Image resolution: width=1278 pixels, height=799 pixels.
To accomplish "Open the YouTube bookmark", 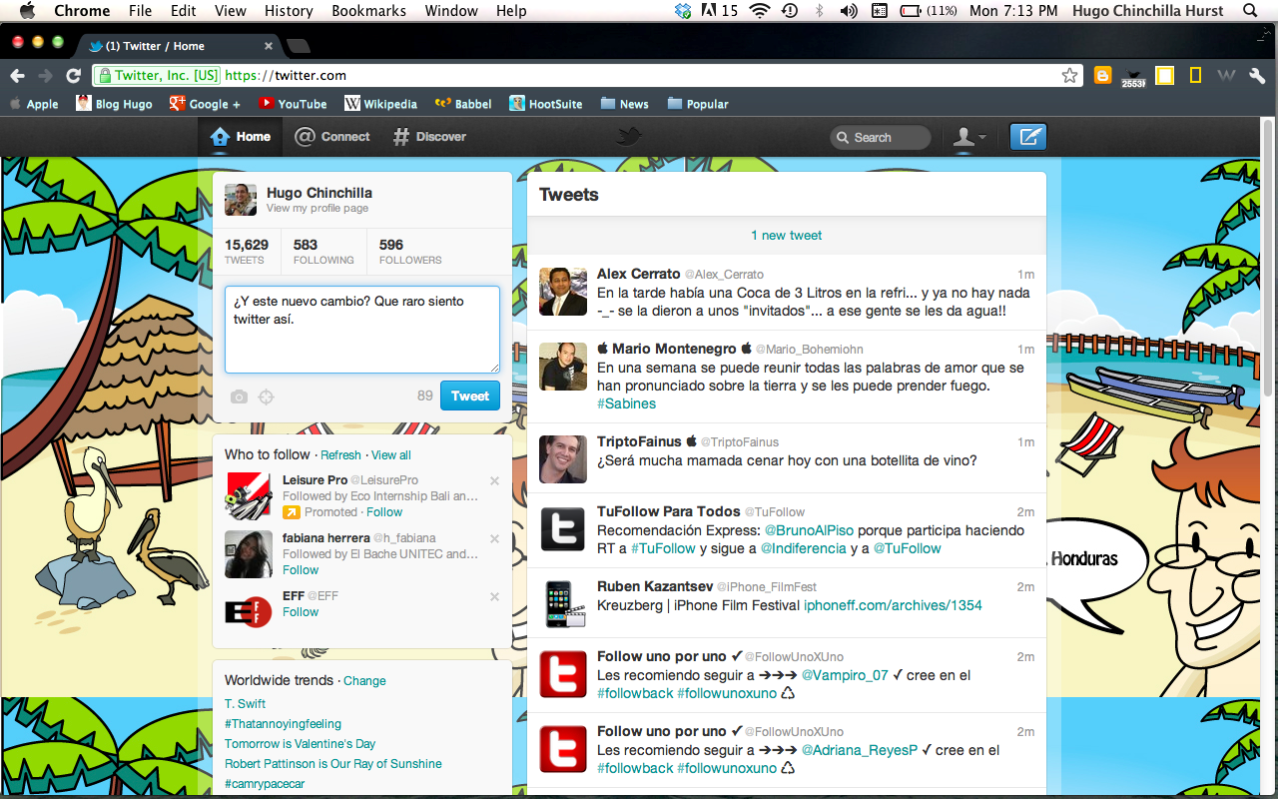I will point(293,104).
